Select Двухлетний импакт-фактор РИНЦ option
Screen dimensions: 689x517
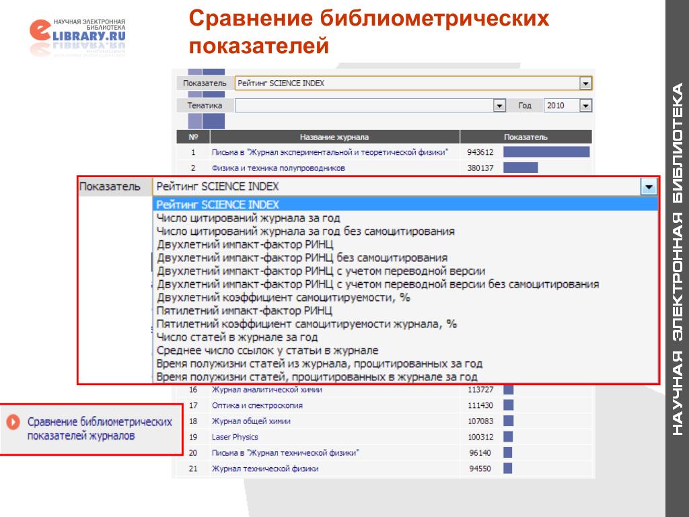(x=245, y=244)
